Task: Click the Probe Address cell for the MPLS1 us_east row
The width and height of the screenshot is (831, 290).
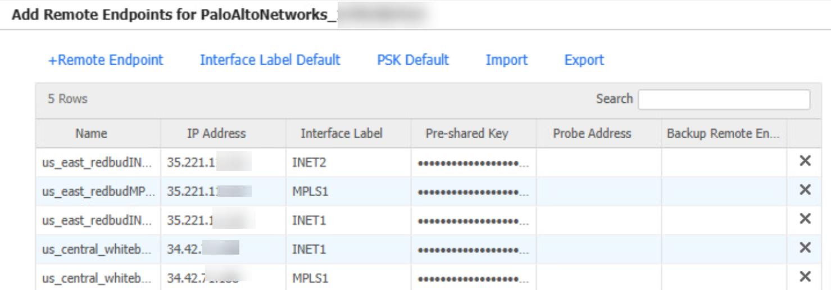Action: (598, 192)
